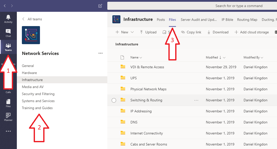Open Network Services more options ellipsis
Viewport: 277px width, 149px height.
pos(101,53)
